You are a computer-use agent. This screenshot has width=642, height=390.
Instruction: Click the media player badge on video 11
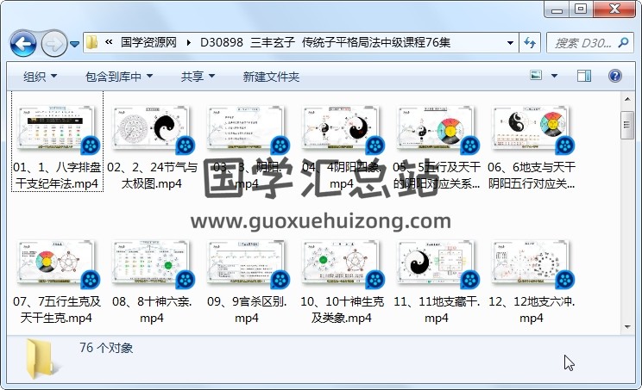[x=470, y=280]
